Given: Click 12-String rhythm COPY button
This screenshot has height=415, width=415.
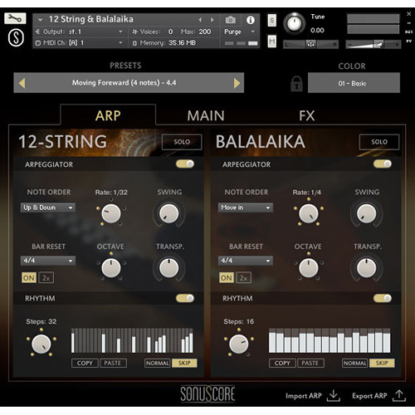Looking at the screenshot, I should click(x=85, y=363).
